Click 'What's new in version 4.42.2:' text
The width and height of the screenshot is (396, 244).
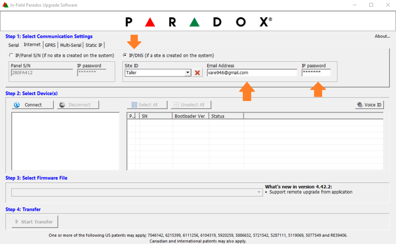299,187
